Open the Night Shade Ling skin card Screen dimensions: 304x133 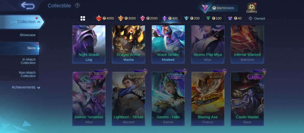[89, 44]
